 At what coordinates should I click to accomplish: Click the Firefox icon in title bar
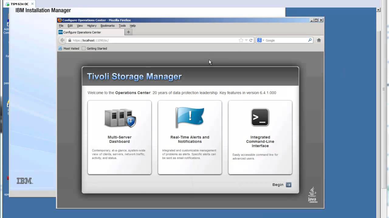tap(60, 20)
